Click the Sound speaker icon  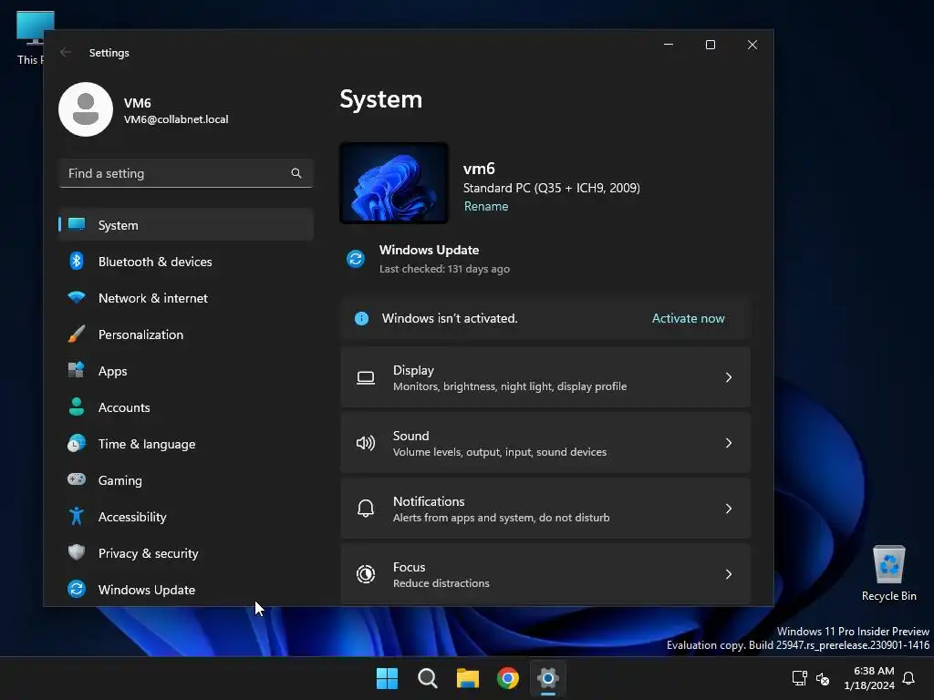pos(366,443)
